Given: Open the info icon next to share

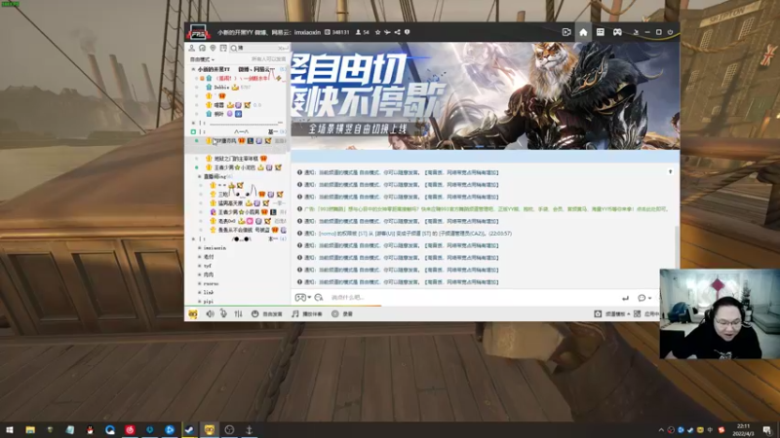Looking at the screenshot, I should [x=407, y=32].
